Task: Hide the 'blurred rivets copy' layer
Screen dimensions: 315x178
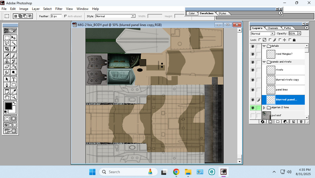Action: 253,80
